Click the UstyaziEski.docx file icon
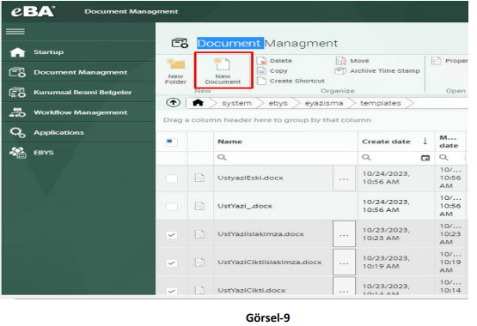477x326 pixels. [x=199, y=178]
